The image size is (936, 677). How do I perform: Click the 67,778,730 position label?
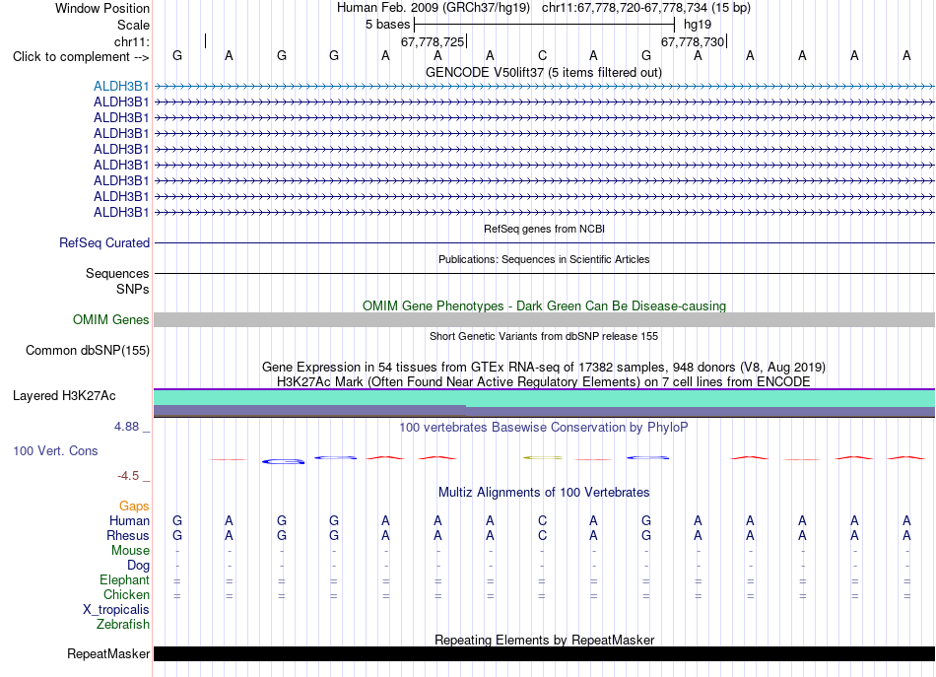click(x=693, y=41)
